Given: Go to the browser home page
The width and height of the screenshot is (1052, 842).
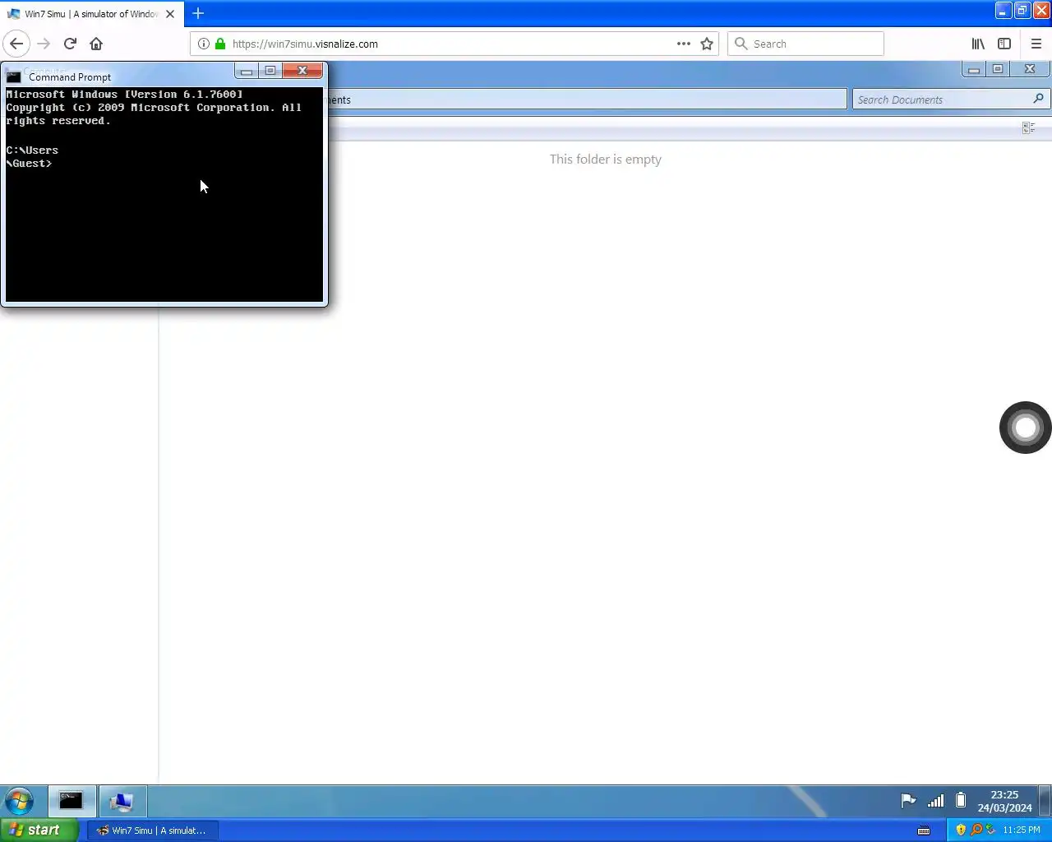Looking at the screenshot, I should pos(96,44).
